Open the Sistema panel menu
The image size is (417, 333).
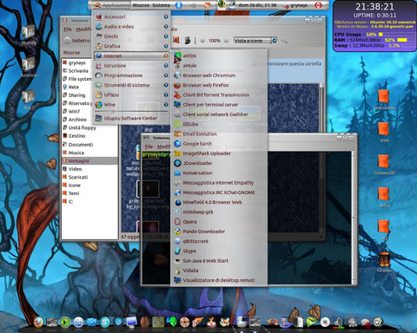(x=161, y=5)
